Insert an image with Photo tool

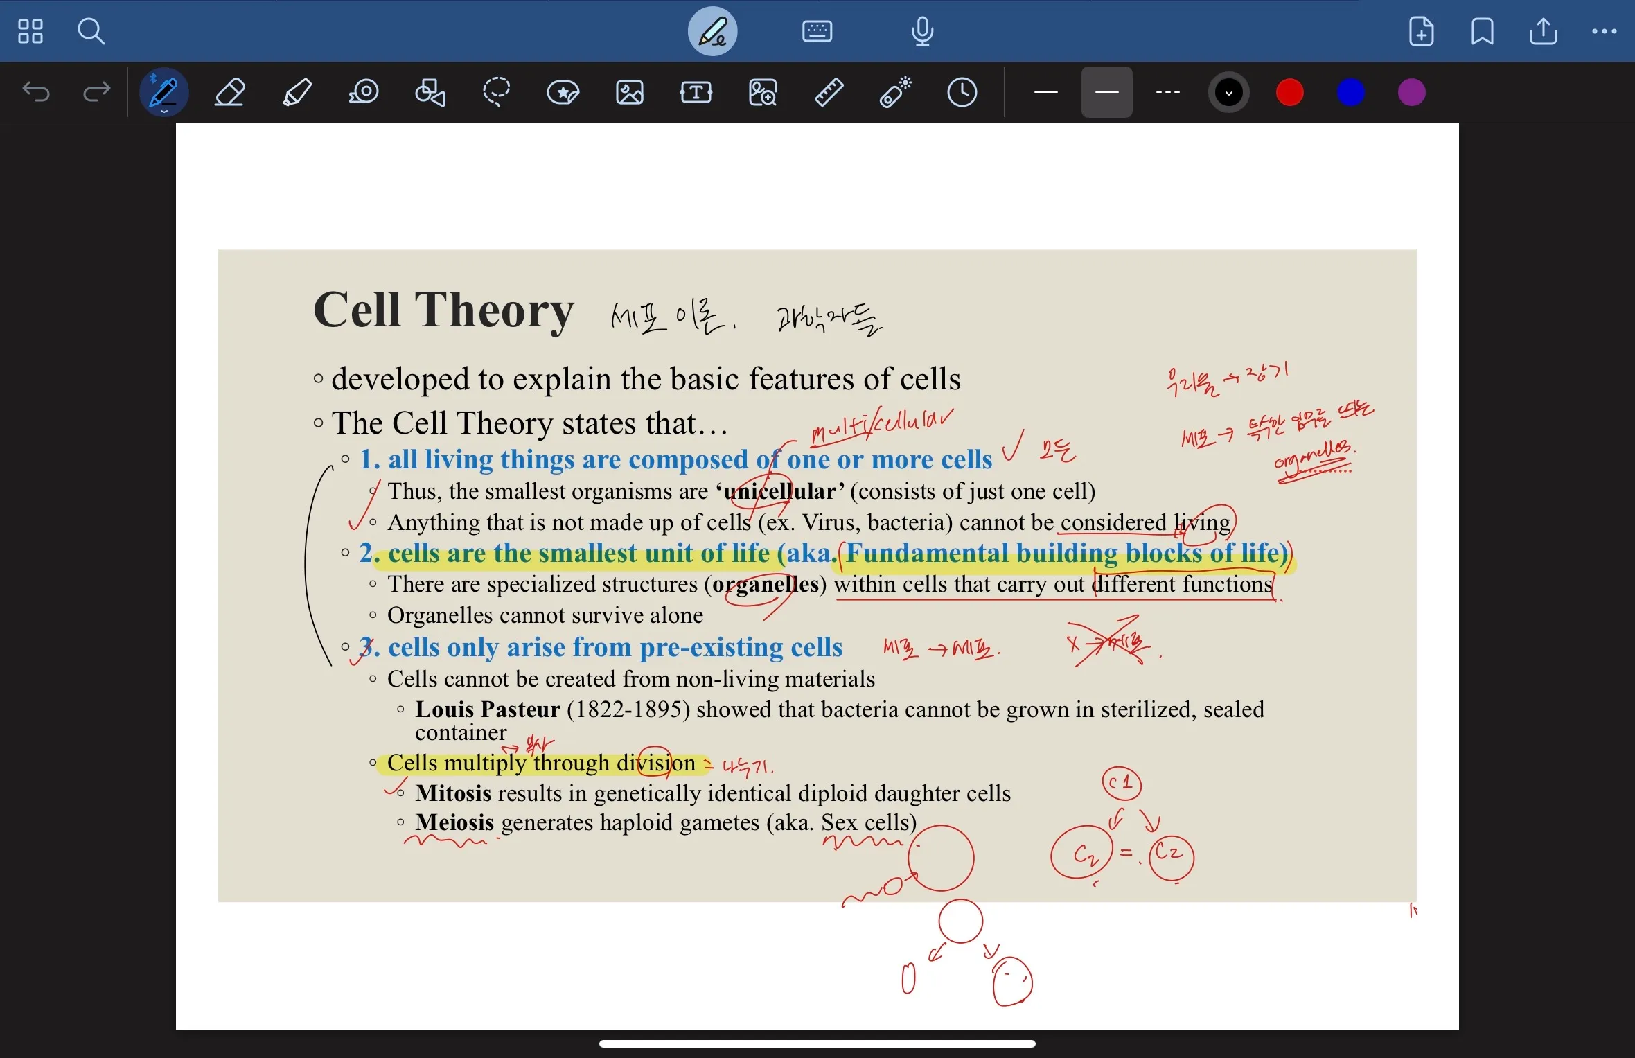pyautogui.click(x=630, y=92)
